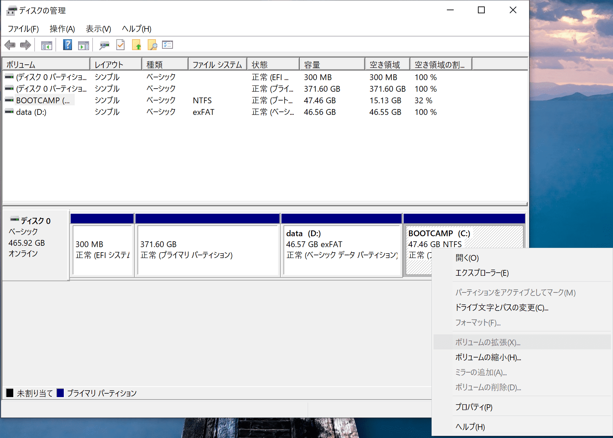The width and height of the screenshot is (613, 438).
Task: Click ボリュームの拡張(X)... context menu entry
Action: [x=522, y=342]
